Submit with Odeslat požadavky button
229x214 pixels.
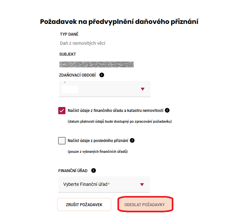(145, 205)
